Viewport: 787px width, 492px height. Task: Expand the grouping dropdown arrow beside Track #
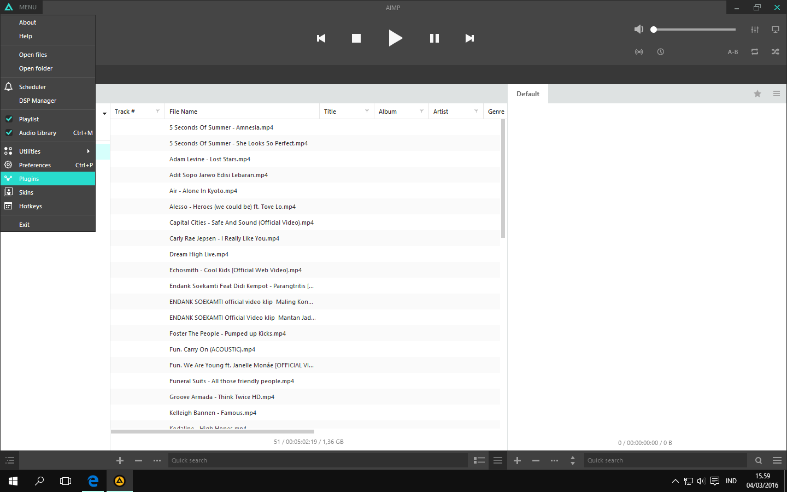pyautogui.click(x=104, y=113)
